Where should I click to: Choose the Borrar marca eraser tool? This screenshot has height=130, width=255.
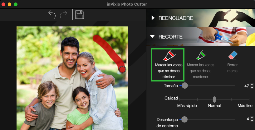click(x=233, y=55)
